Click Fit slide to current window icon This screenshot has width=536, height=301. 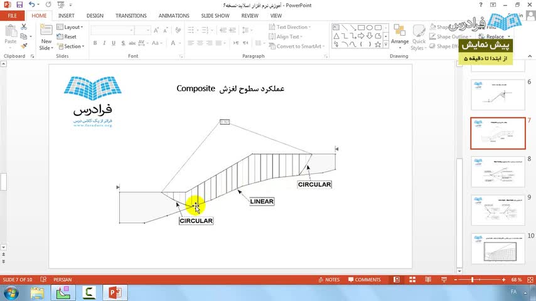pos(530,280)
